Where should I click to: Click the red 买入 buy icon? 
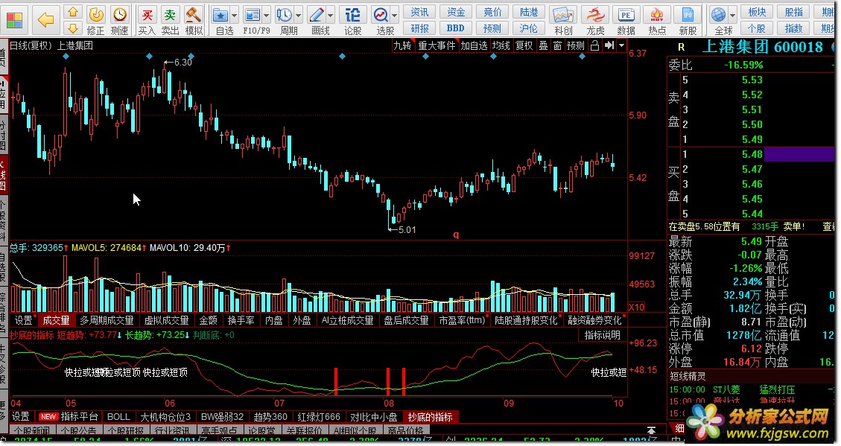click(x=147, y=20)
